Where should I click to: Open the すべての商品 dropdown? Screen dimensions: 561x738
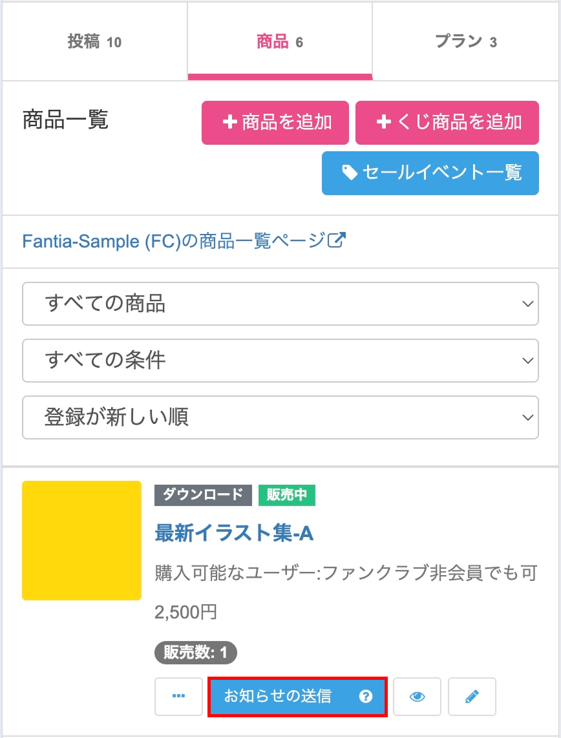[280, 304]
